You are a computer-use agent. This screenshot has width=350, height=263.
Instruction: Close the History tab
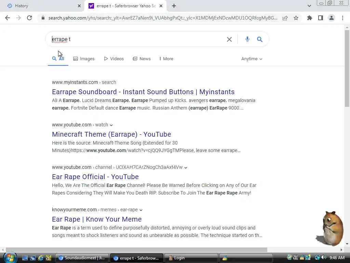[79, 6]
